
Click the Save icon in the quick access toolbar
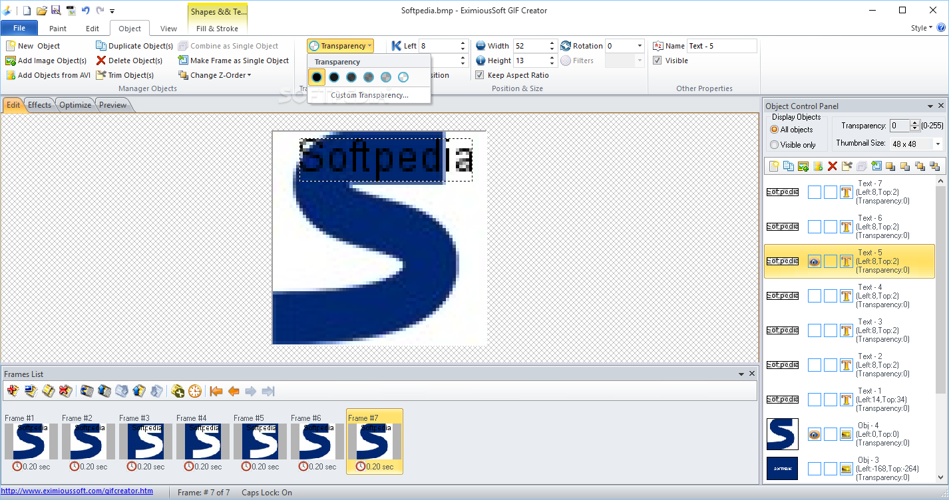click(56, 10)
